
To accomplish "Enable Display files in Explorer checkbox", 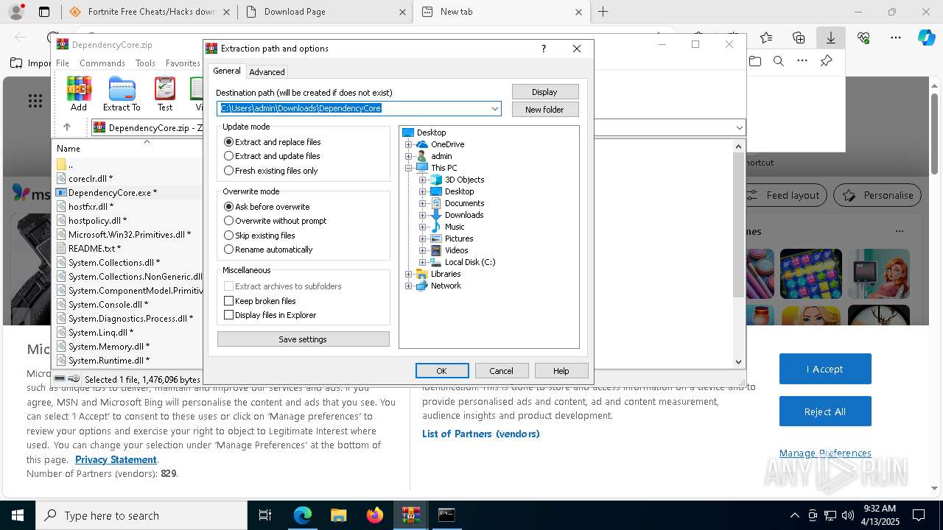I will point(228,315).
